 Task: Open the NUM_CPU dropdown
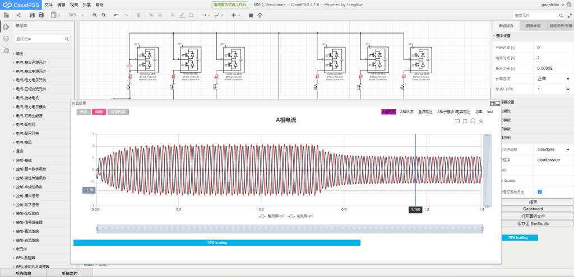point(553,89)
